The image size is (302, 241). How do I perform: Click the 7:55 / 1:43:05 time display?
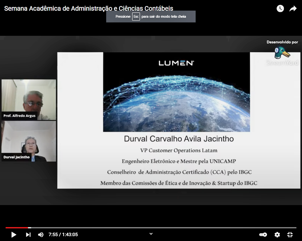(63, 234)
